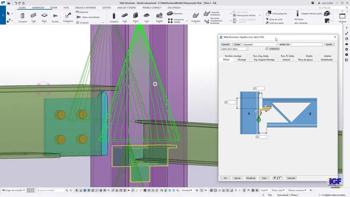Click the value field above the diagram
The width and height of the screenshot is (350, 197).
261,89
